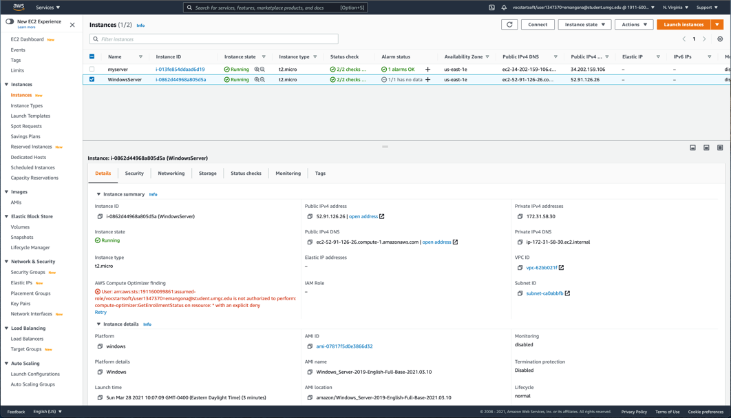Open the English (US) language selector
The height and width of the screenshot is (418, 731).
47,412
